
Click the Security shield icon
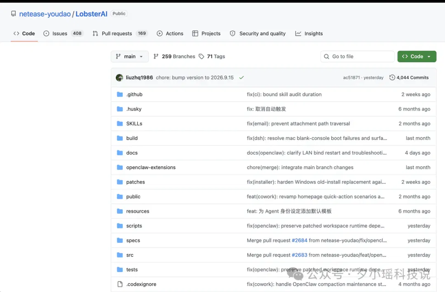point(232,33)
